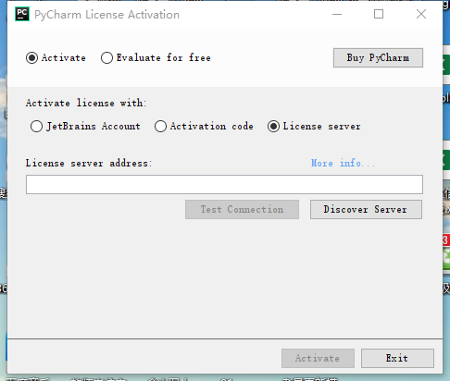
Task: Click the Activate license with label
Action: coord(86,103)
